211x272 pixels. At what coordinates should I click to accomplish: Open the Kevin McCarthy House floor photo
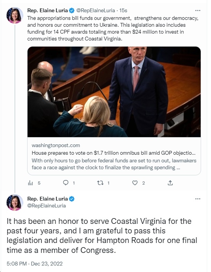(x=114, y=92)
